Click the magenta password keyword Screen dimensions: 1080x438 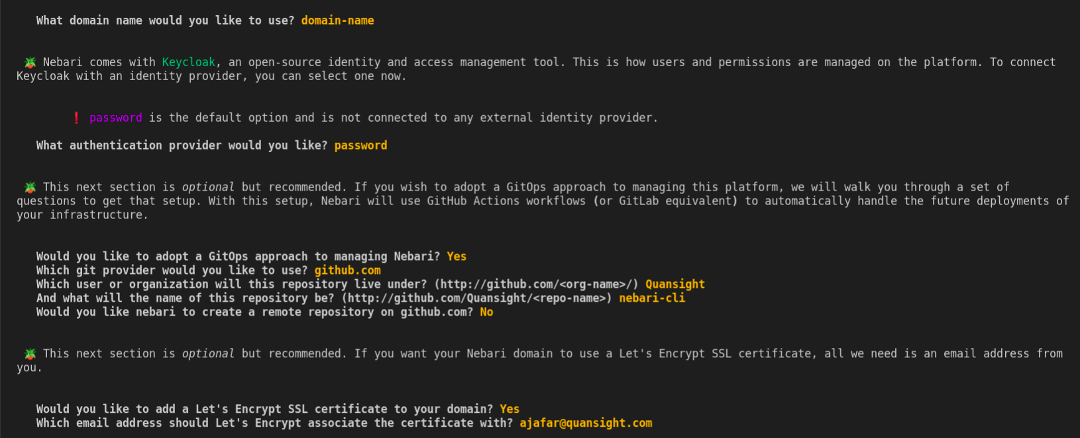116,118
